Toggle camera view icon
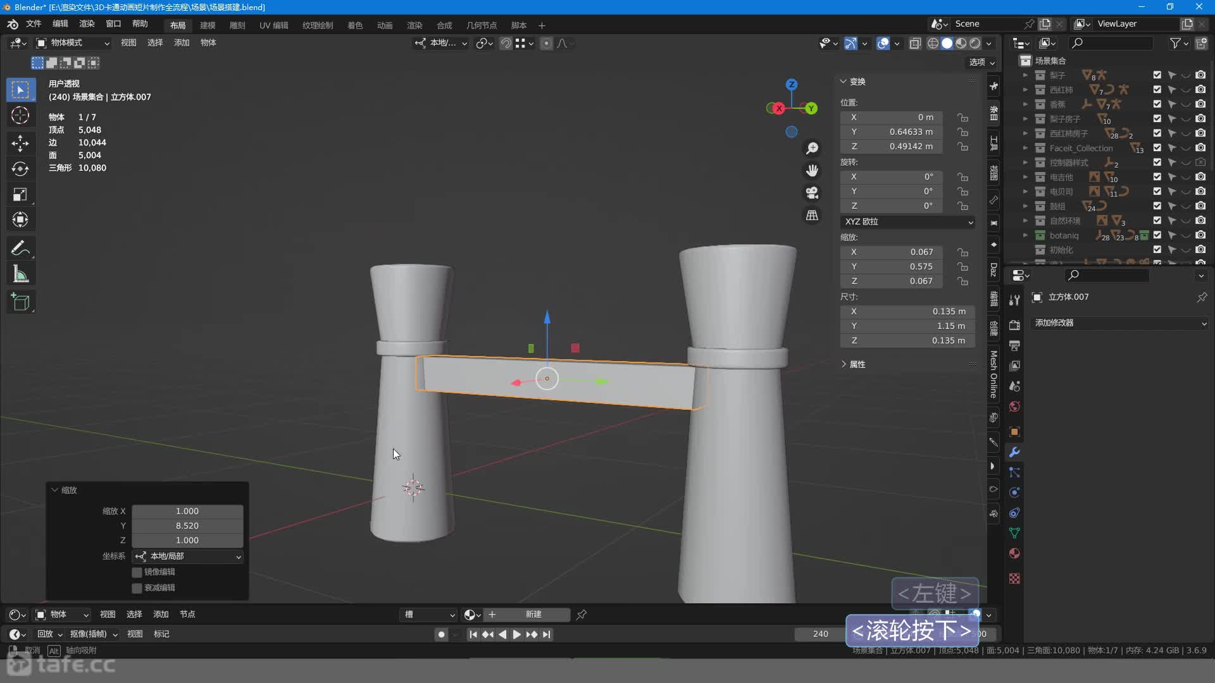The image size is (1215, 683). click(812, 192)
